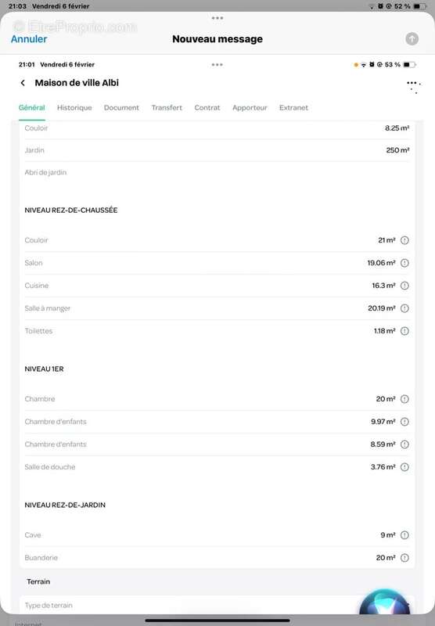Screen dimensions: 435x626
Task: Open info icon for Salle de douche
Action: [x=404, y=467]
